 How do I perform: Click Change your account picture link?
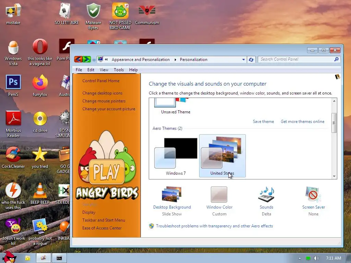coord(109,109)
